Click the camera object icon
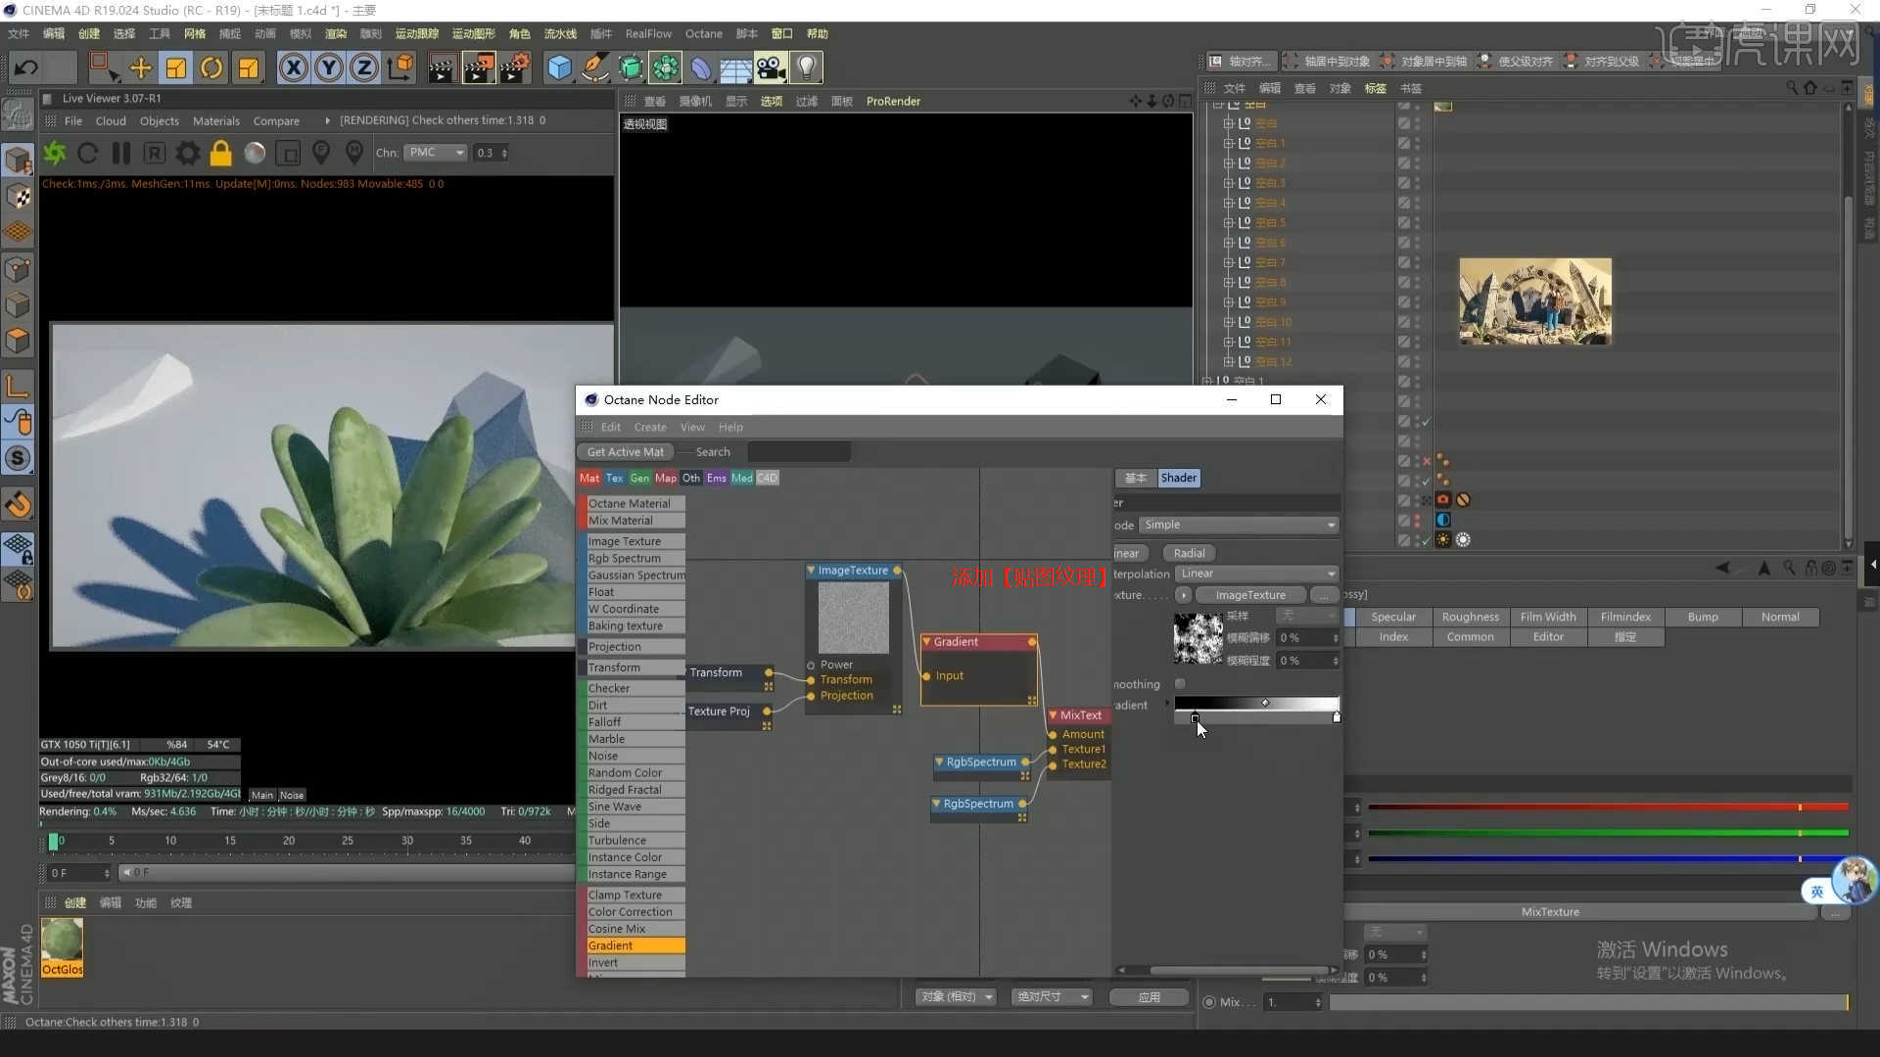The width and height of the screenshot is (1880, 1057). pos(771,68)
